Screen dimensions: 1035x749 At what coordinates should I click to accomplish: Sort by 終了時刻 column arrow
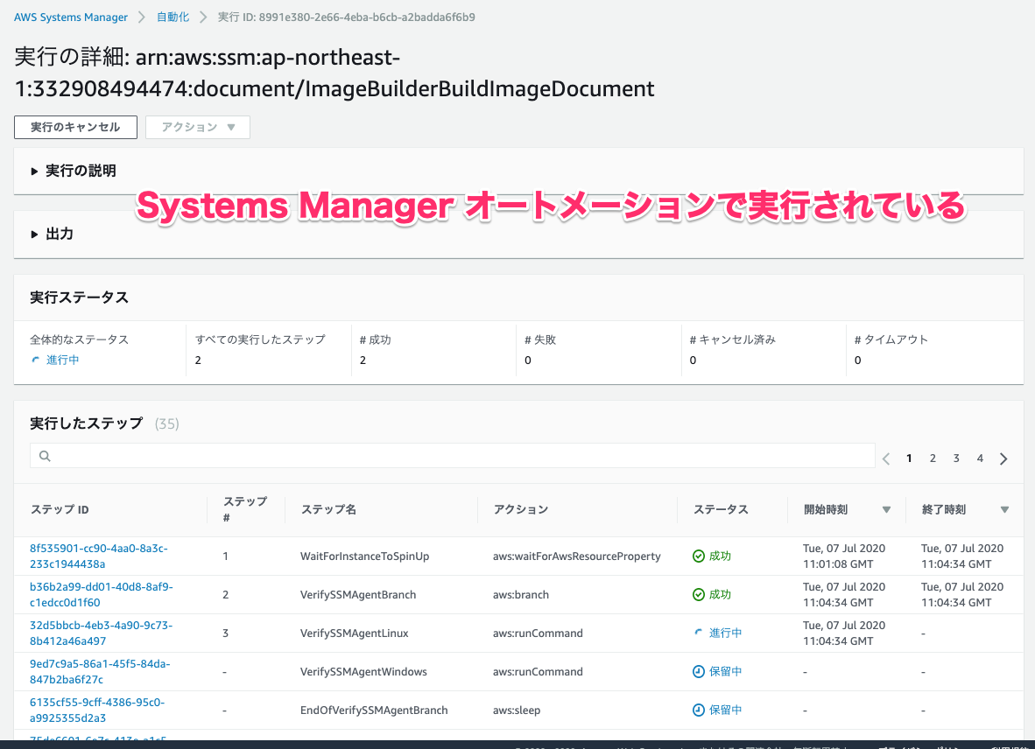tap(1004, 509)
